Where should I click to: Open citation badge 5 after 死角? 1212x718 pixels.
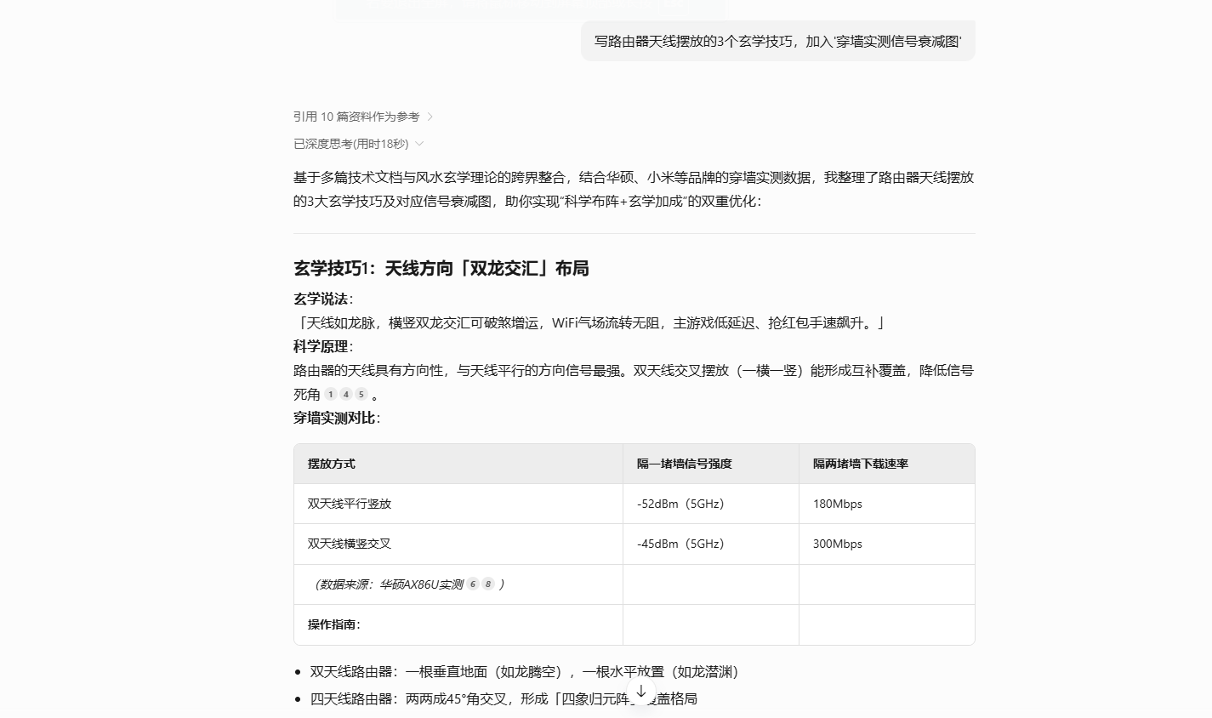361,395
